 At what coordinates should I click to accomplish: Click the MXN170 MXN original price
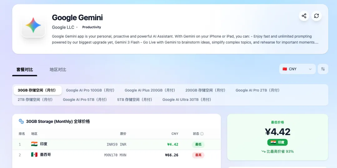(115, 155)
